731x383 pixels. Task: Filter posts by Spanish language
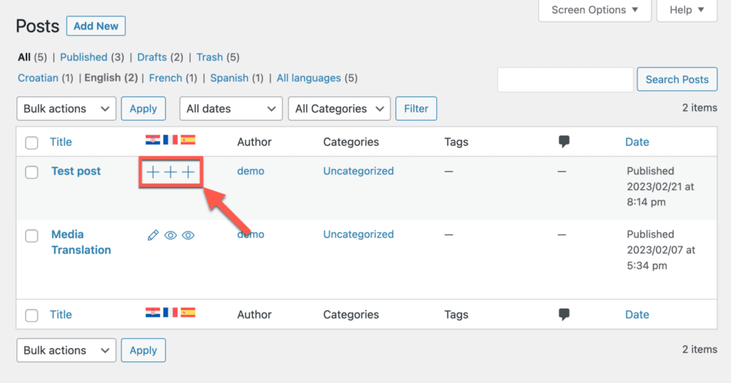pyautogui.click(x=229, y=78)
